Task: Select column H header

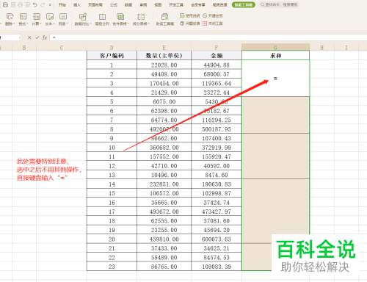Action: click(321, 48)
